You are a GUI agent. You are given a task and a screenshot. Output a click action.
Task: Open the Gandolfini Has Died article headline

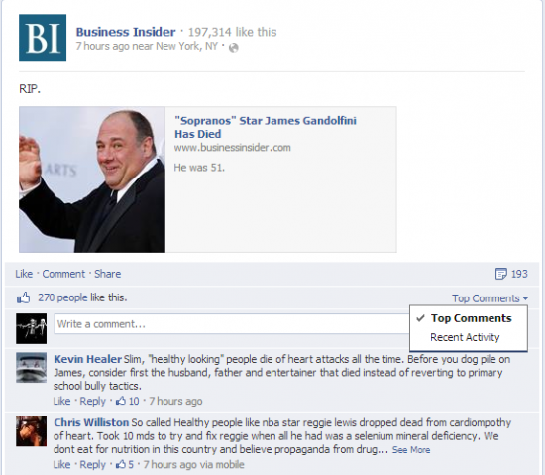tap(266, 127)
